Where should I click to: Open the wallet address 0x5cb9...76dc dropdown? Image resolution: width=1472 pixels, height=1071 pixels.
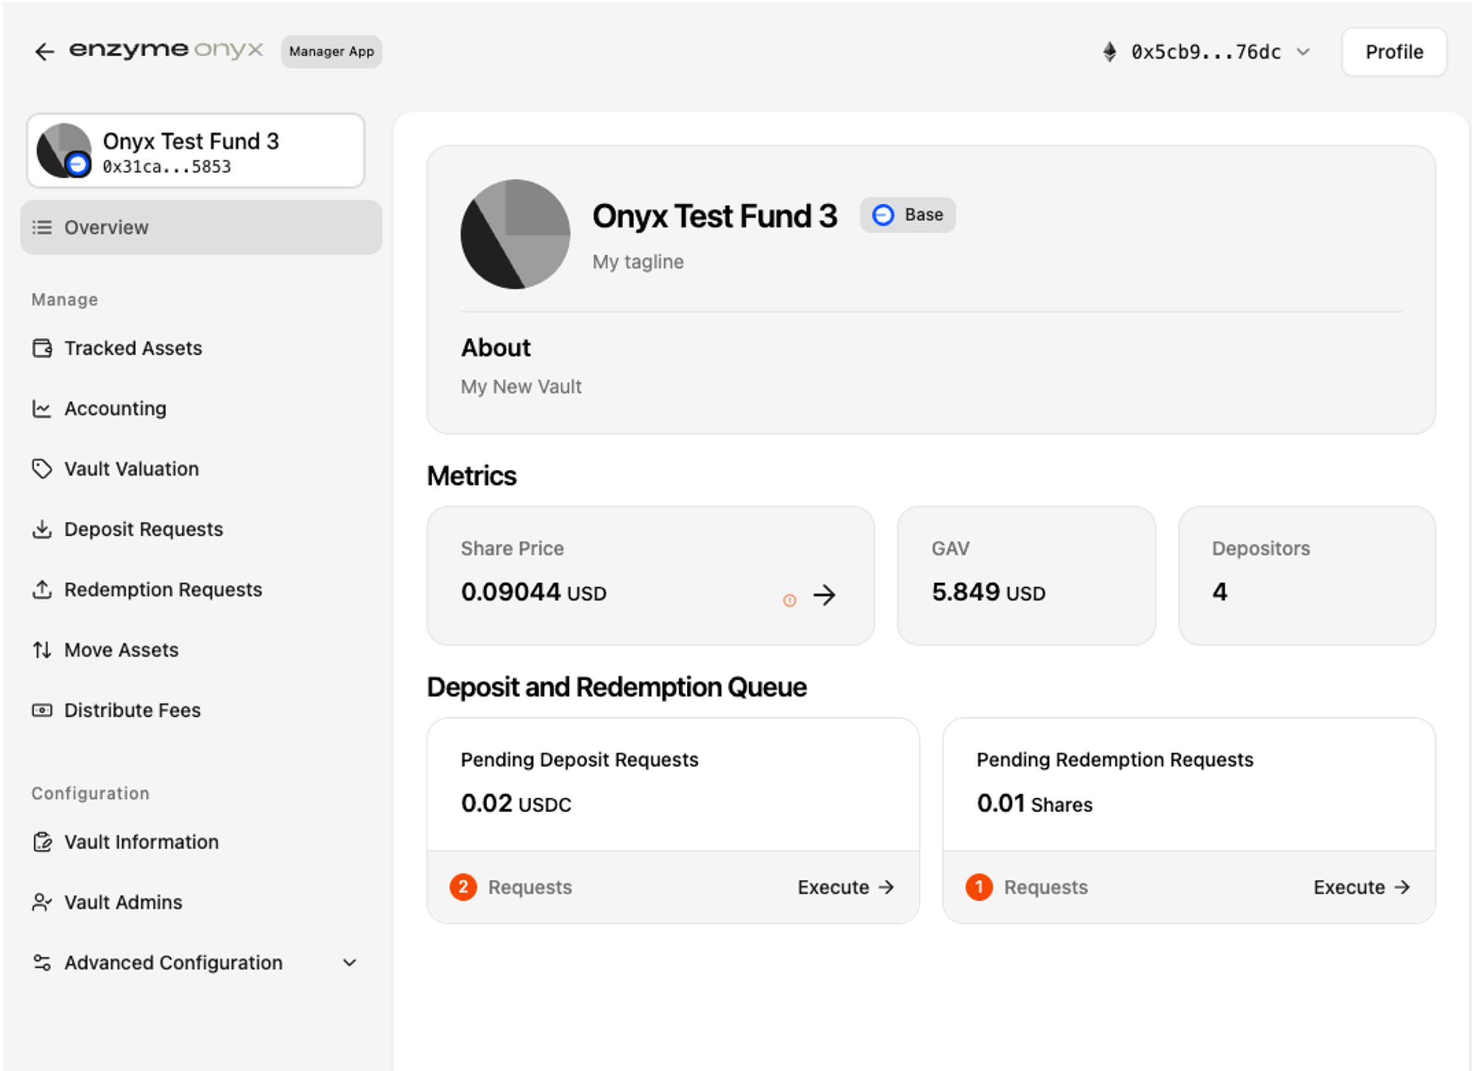(1207, 52)
